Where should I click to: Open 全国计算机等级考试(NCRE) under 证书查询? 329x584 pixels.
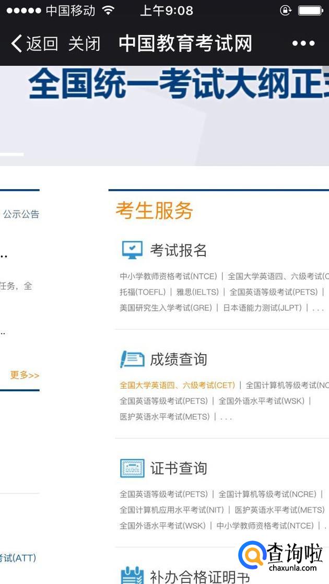pyautogui.click(x=267, y=494)
